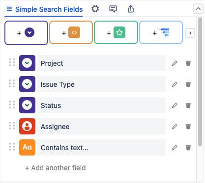The image size is (205, 183).
Task: Select the Status field name box
Action: click(x=101, y=105)
